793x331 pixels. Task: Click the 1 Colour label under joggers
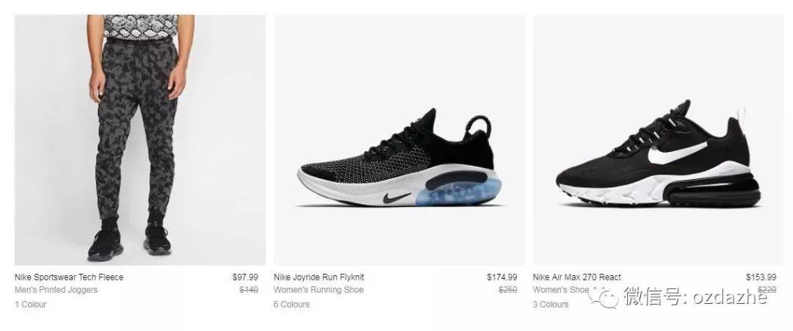point(30,305)
